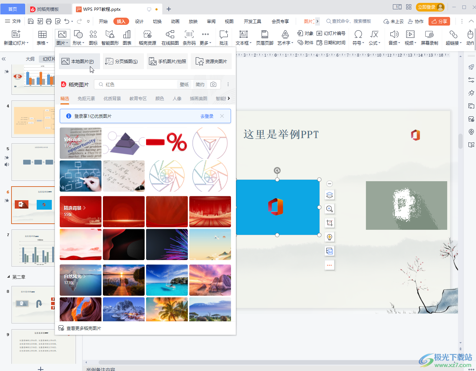Select the Free Elements (免抠元素) category tab
The image size is (476, 371).
coord(86,98)
